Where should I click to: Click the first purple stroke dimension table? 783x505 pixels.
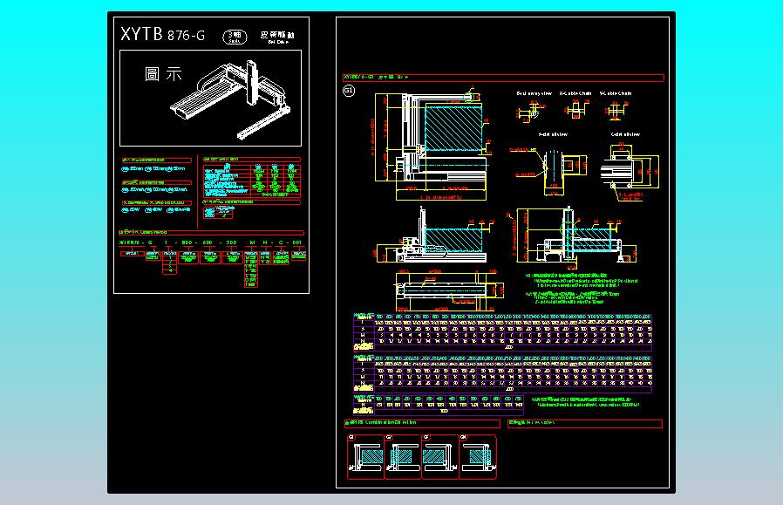click(x=502, y=332)
